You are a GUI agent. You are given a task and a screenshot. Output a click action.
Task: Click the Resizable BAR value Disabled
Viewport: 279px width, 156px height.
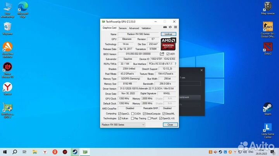(x=167, y=109)
